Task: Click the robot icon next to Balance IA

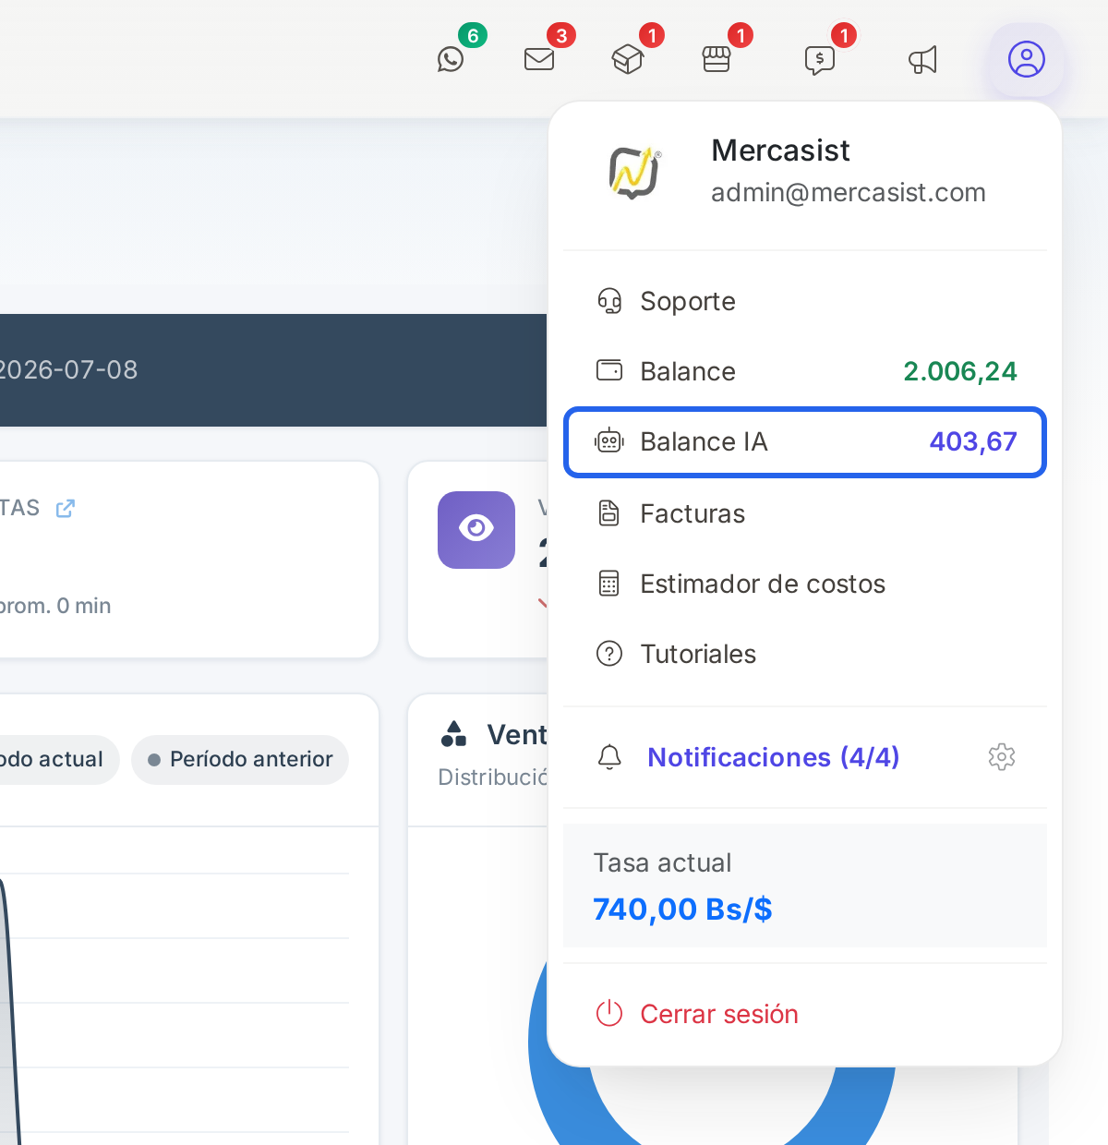Action: (x=609, y=441)
